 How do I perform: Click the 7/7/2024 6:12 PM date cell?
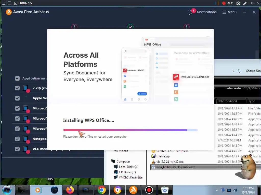point(229,140)
